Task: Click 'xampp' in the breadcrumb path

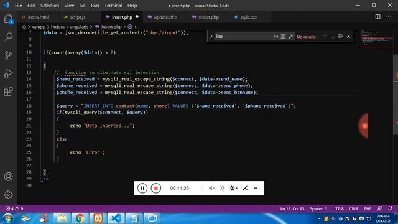Action: coord(39,27)
